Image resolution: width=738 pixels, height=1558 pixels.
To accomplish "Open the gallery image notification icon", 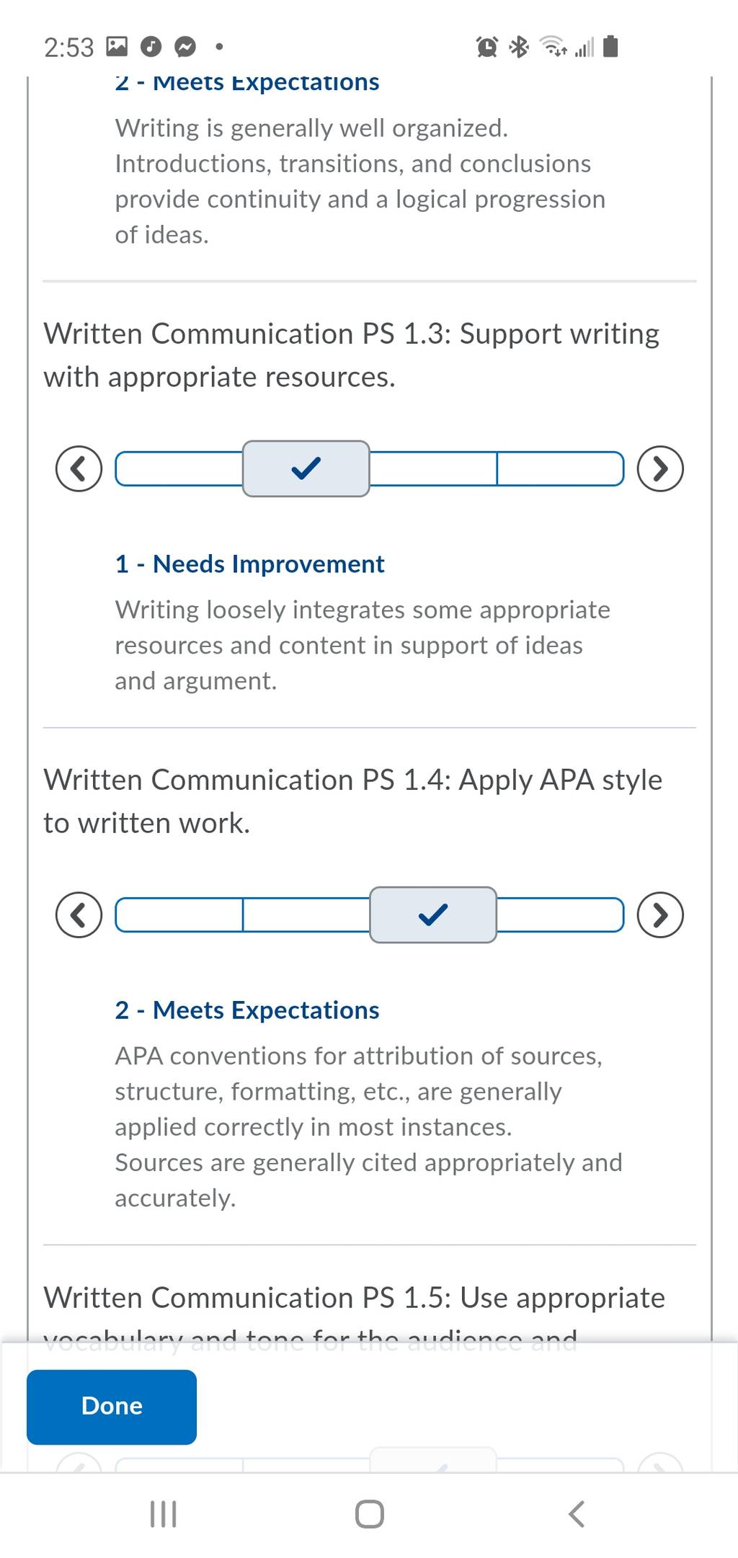I will pyautogui.click(x=117, y=47).
